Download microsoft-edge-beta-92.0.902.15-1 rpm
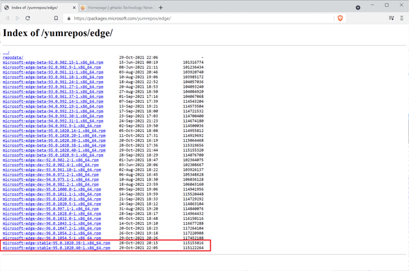This screenshot has height=271, width=409. (53, 62)
